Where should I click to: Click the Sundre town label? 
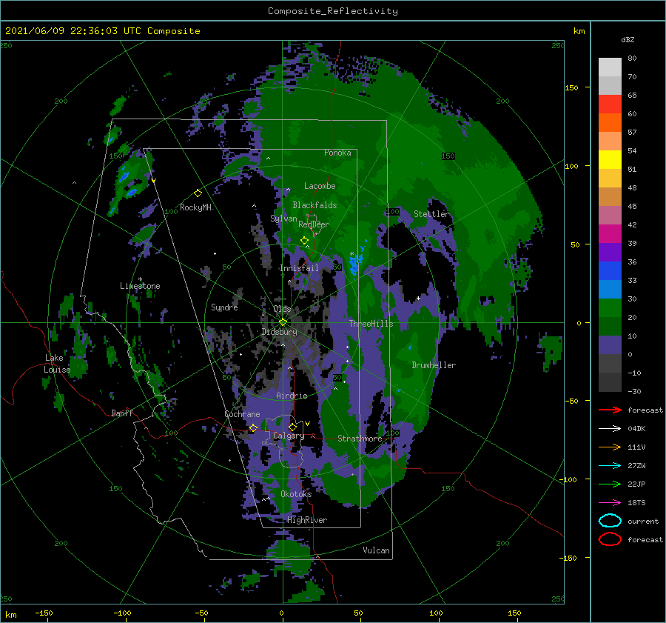pos(224,307)
